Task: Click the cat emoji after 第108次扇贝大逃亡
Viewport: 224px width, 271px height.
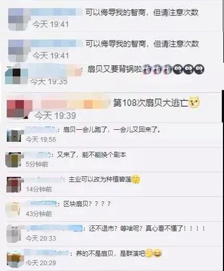Action: point(194,102)
